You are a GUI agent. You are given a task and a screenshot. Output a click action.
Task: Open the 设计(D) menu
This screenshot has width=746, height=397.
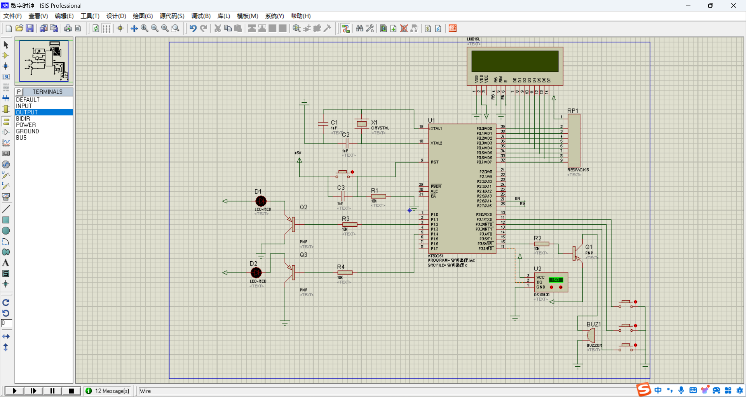116,16
